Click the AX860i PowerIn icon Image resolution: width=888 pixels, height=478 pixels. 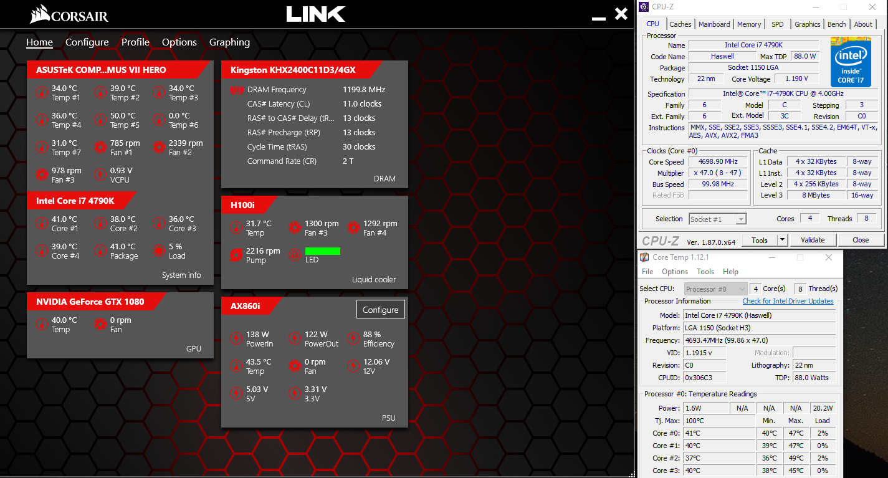point(236,339)
